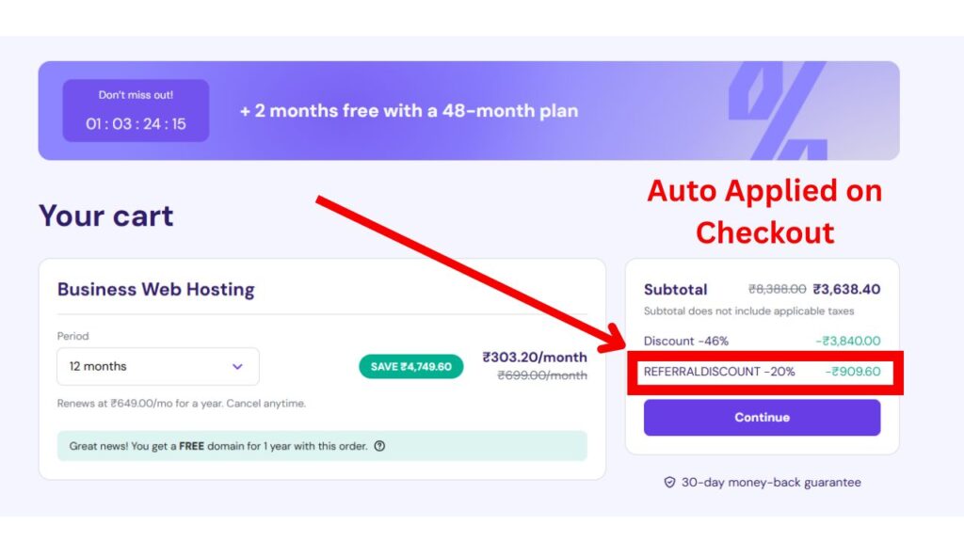
Task: Open the Period dropdown showing 12 months
Action: point(157,366)
